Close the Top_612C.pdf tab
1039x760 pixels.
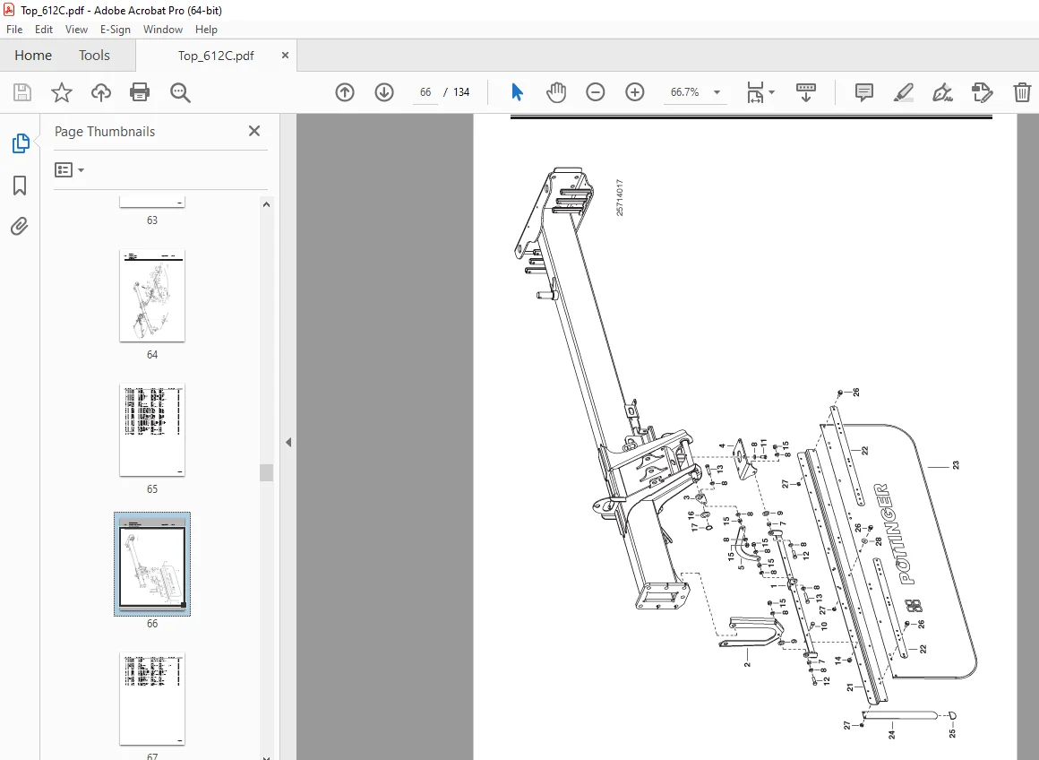pyautogui.click(x=285, y=55)
